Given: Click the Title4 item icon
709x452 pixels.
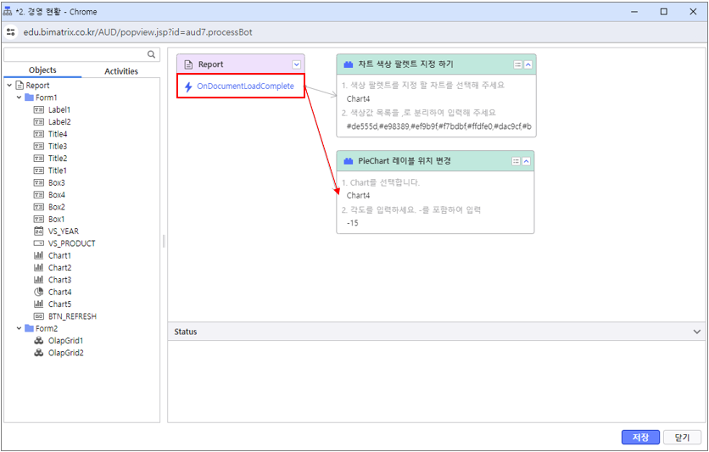Looking at the screenshot, I should tap(39, 134).
